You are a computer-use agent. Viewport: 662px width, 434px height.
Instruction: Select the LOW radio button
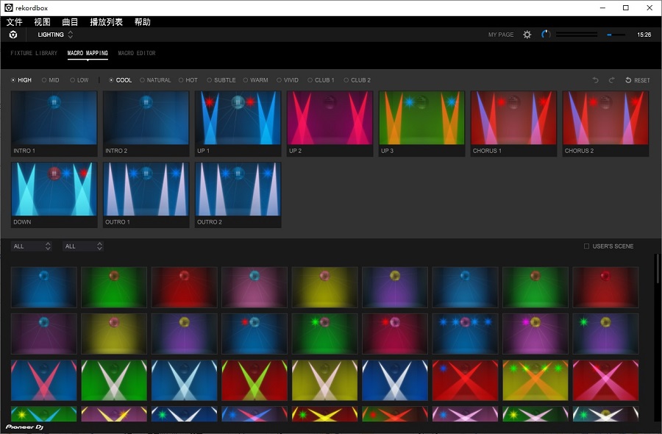[79, 80]
